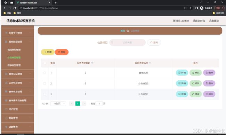Open a new browser tab with plus icon

56,2
